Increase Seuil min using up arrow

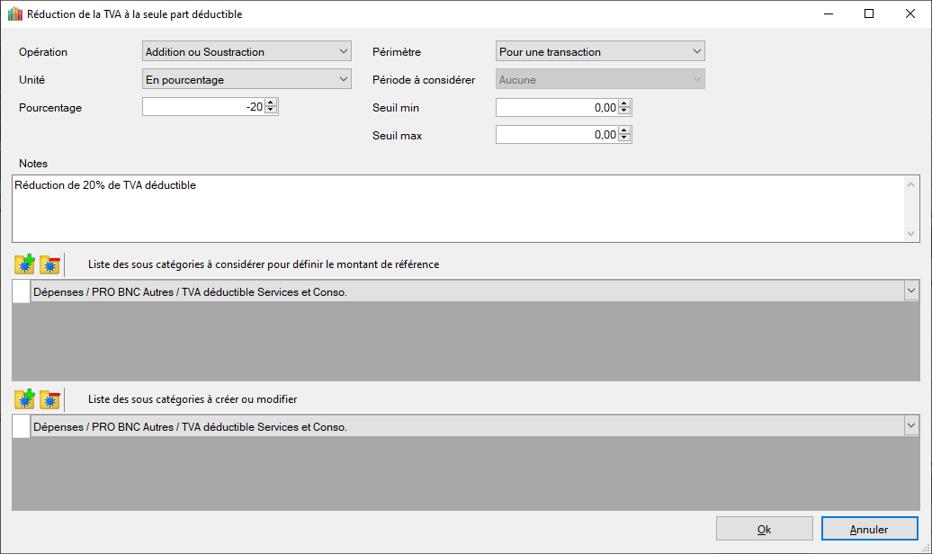point(625,103)
